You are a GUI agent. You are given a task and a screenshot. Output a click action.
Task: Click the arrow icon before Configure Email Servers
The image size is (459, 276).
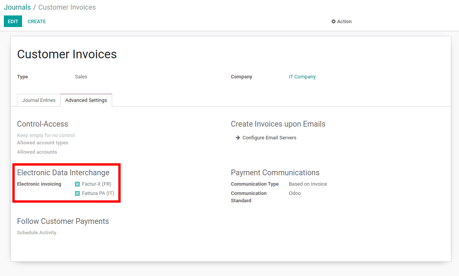click(238, 138)
